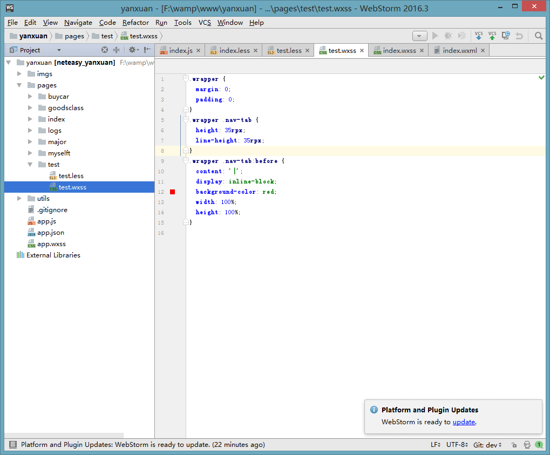
Task: Open the Git: dev branch menu
Action: pos(487,445)
